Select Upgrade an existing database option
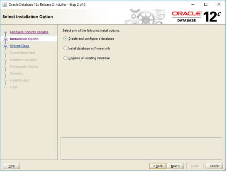 pos(86,58)
